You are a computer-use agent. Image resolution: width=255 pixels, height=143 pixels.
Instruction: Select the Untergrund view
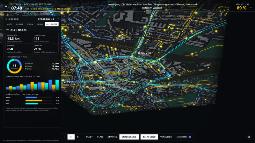(129, 137)
